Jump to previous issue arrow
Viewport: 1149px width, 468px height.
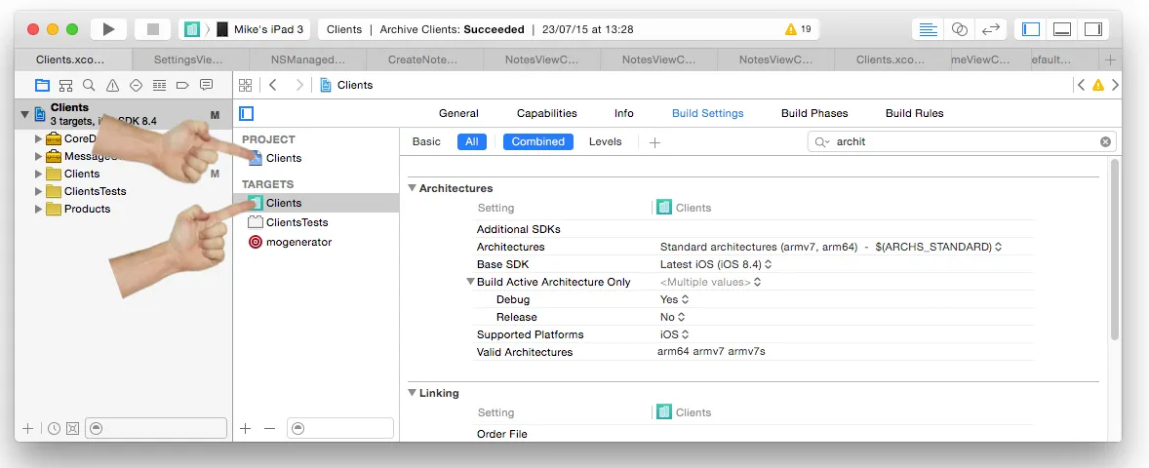1080,85
